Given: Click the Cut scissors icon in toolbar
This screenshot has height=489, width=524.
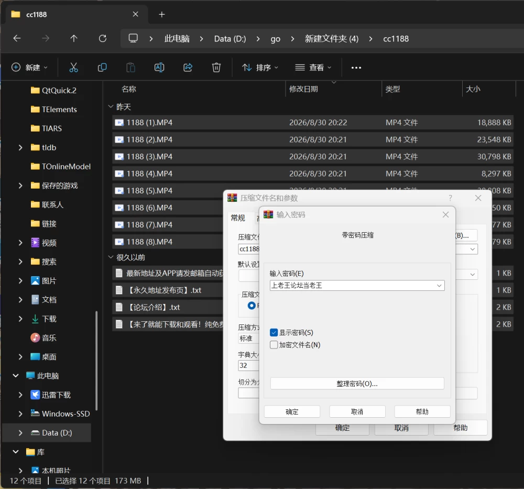Looking at the screenshot, I should click(x=73, y=68).
